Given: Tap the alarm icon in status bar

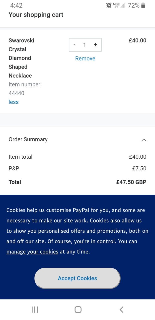Looking at the screenshot, I should (109, 5).
